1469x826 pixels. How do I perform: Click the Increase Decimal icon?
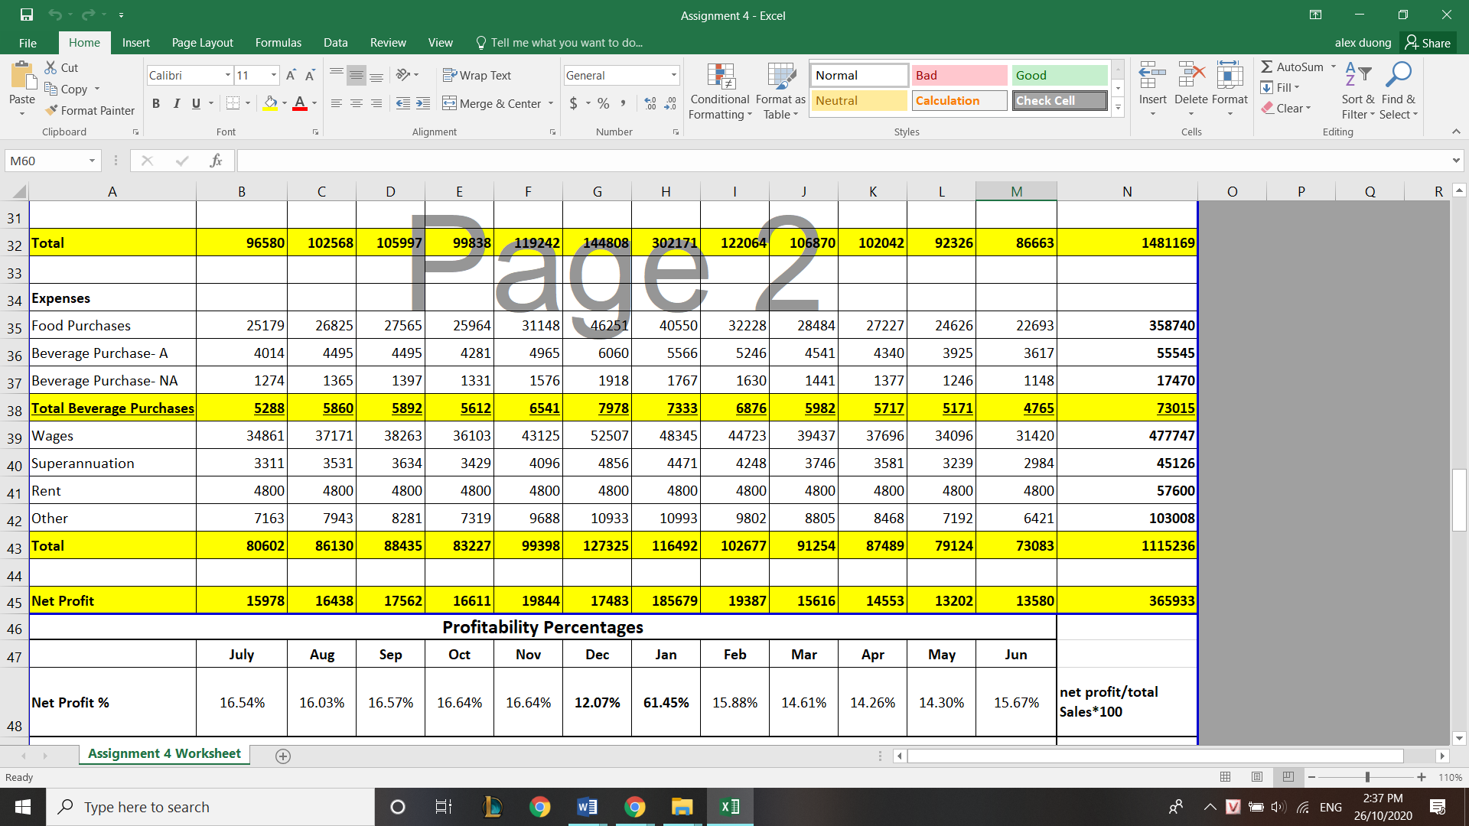tap(650, 103)
